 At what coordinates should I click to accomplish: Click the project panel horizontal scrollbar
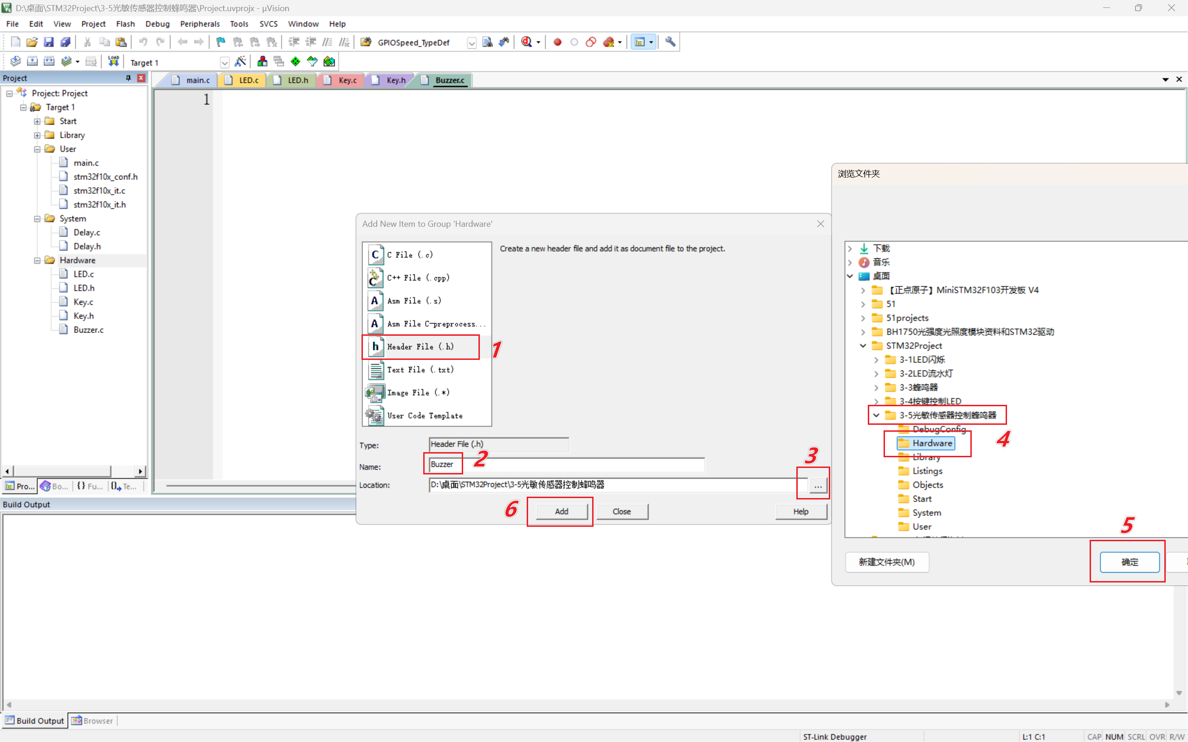(61, 471)
